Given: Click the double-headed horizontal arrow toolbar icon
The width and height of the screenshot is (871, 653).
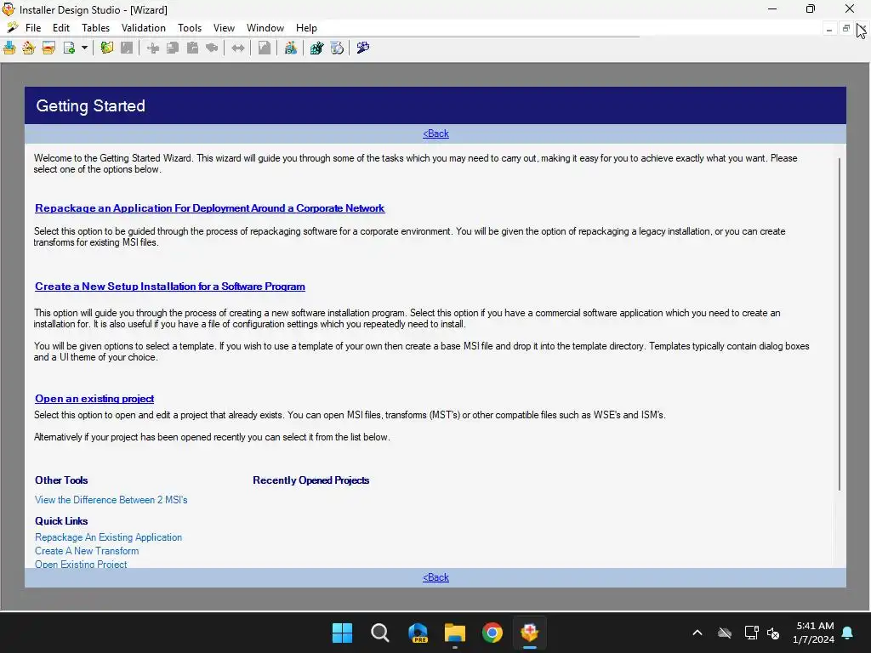Looking at the screenshot, I should 238,48.
